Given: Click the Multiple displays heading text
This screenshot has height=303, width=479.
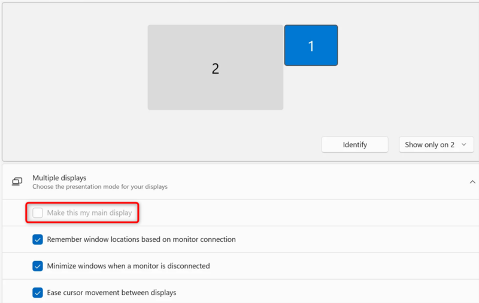Looking at the screenshot, I should (59, 178).
